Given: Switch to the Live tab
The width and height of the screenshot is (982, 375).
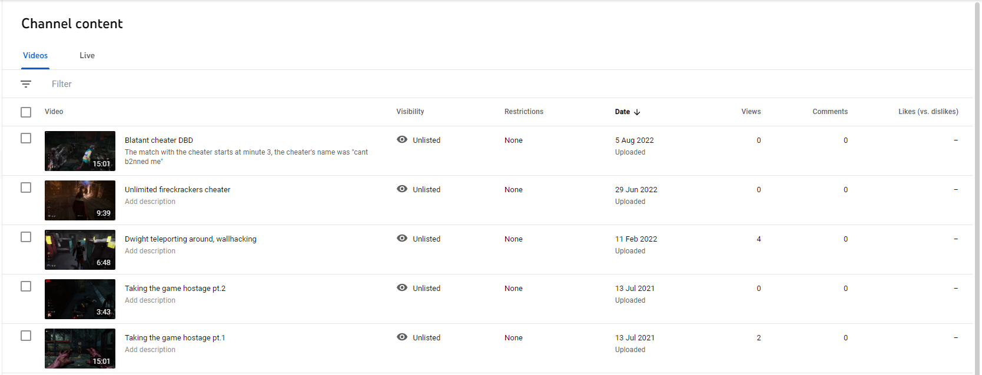Looking at the screenshot, I should [87, 56].
